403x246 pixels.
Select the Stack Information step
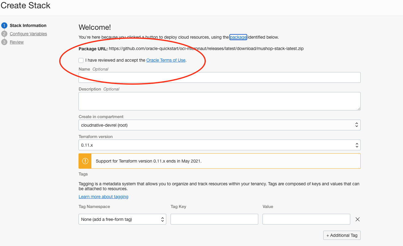(28, 25)
